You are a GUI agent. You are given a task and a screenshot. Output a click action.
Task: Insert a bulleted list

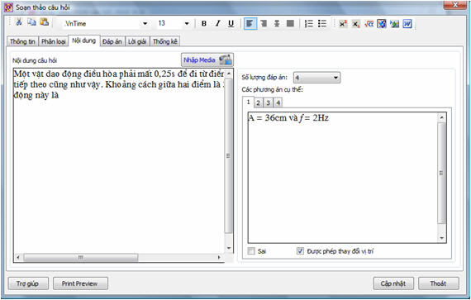pos(322,23)
